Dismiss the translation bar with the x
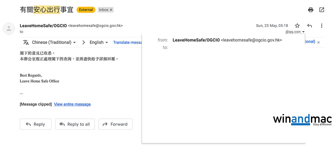Image resolution: width=333 pixels, height=158 pixels. click(x=318, y=43)
